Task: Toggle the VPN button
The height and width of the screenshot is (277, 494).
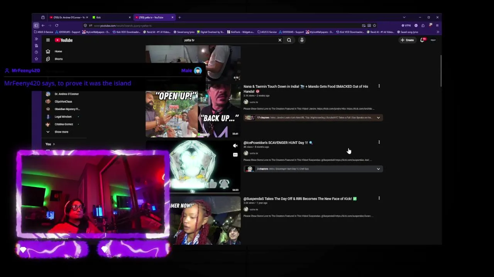Action: (x=406, y=25)
